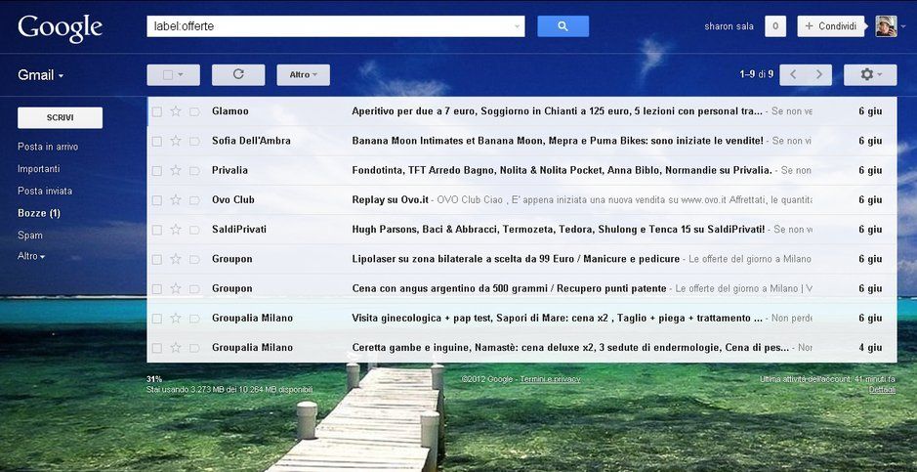Select the Groupon Cena con angus checkbox
Image resolution: width=917 pixels, height=472 pixels.
(x=156, y=289)
